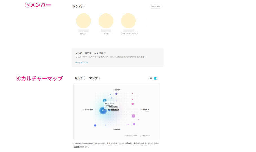Viewport: 256px width, 152px height.
Task: Click the purple bubble labeled 5
Action: pos(133,116)
